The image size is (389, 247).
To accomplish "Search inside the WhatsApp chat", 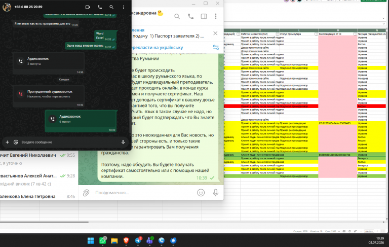I will [x=111, y=7].
